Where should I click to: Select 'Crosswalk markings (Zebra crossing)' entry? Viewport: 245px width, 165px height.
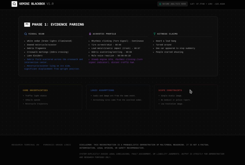(x=48, y=52)
